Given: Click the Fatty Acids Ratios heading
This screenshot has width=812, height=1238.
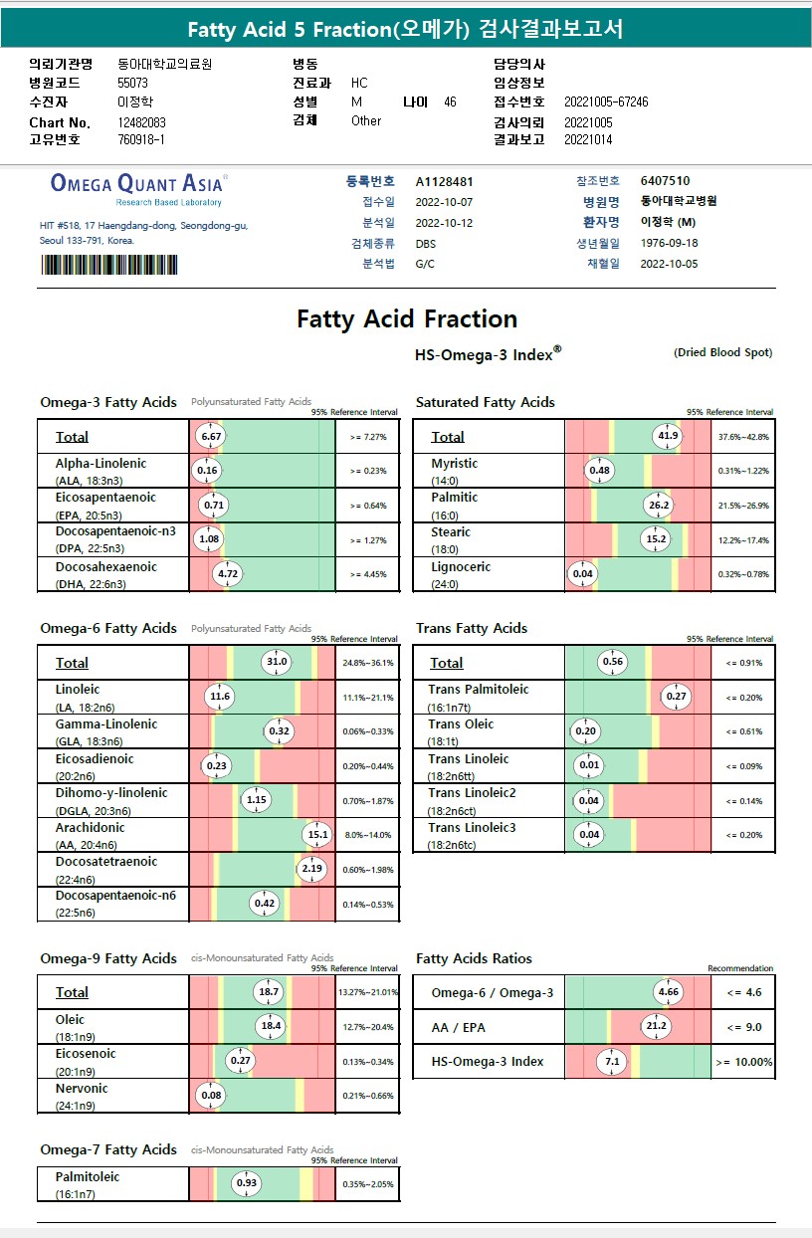Looking at the screenshot, I should pos(474,958).
